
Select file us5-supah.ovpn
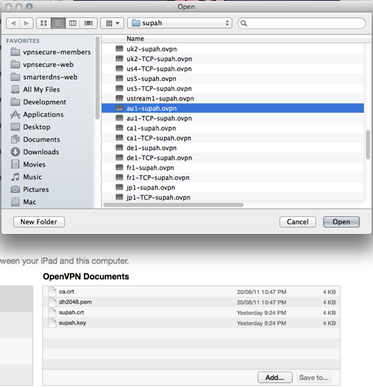233,79
